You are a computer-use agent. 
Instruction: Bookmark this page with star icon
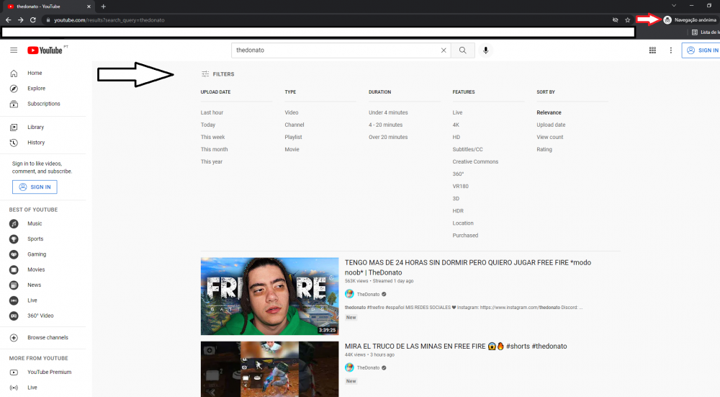click(628, 20)
